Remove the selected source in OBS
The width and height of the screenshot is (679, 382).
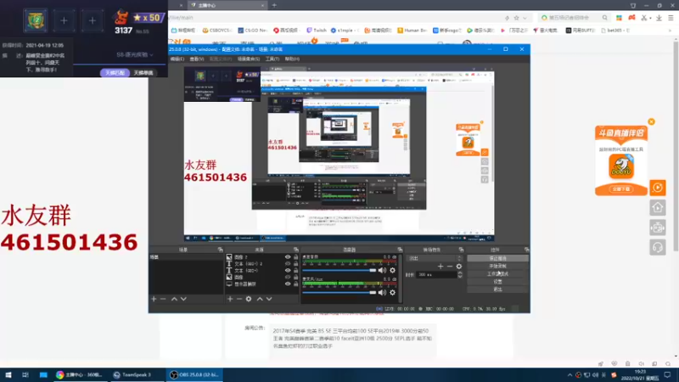tap(239, 299)
